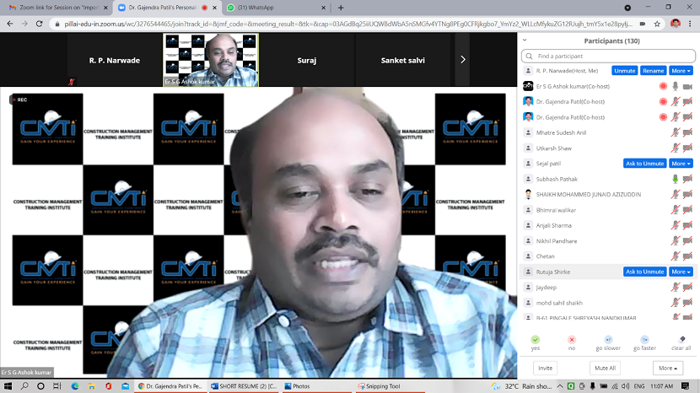Click the Chrome profile avatar
This screenshot has width=700, height=393.
tap(676, 24)
